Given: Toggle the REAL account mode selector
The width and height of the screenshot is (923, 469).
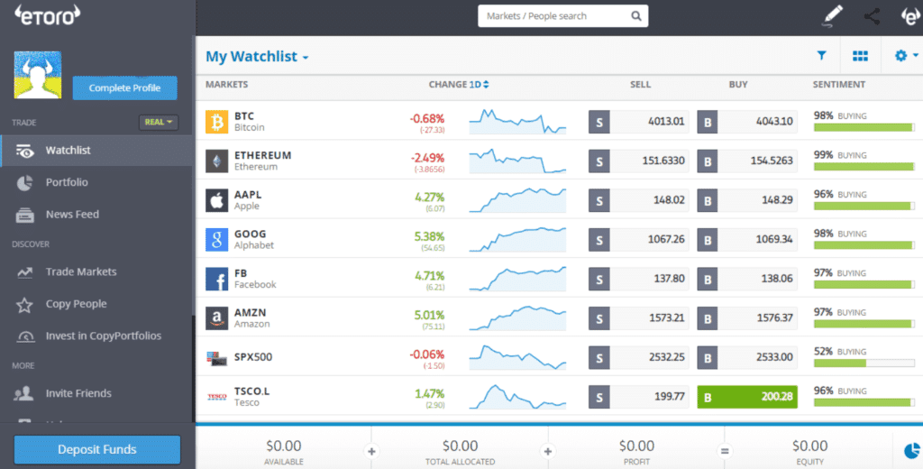Looking at the screenshot, I should click(x=160, y=122).
